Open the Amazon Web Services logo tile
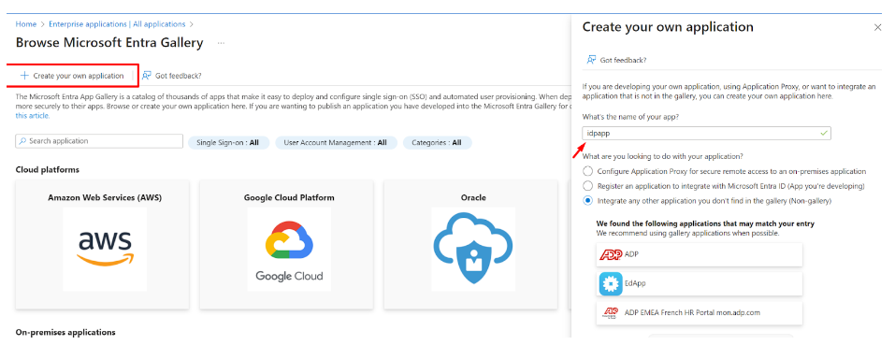Screen dimensions: 895x345 (105, 249)
